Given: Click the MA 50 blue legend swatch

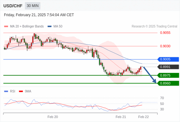Looking at the screenshot, I should click(x=49, y=26).
